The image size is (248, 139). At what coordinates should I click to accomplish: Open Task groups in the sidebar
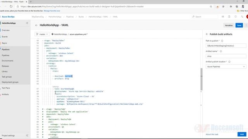click(7, 77)
